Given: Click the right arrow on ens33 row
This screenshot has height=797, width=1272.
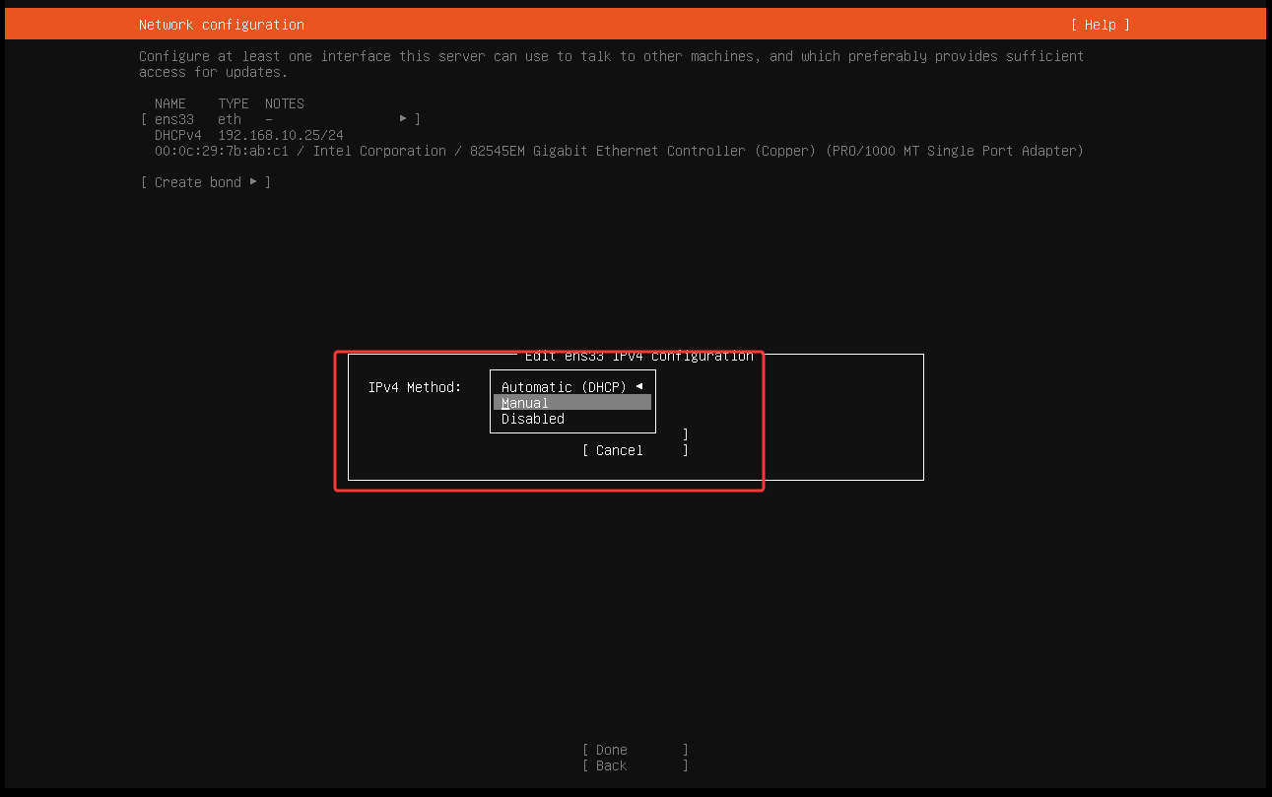Looking at the screenshot, I should [403, 119].
